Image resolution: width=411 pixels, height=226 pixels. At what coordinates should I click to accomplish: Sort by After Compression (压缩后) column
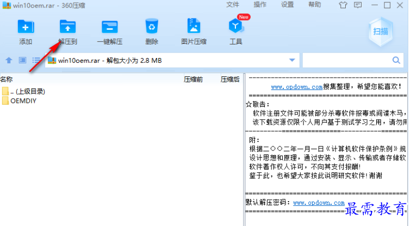click(x=230, y=80)
